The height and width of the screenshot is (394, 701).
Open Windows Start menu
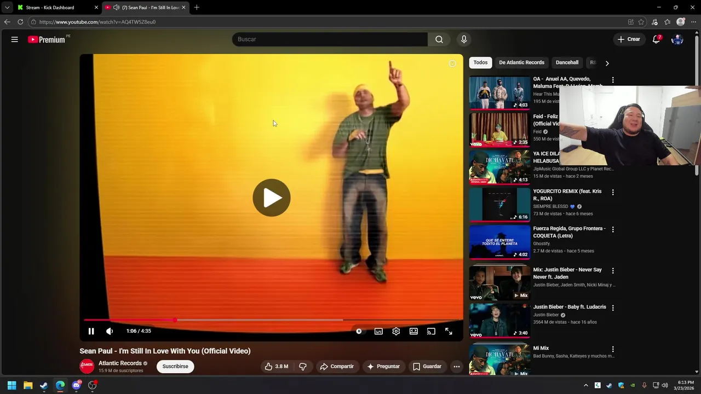coord(12,385)
